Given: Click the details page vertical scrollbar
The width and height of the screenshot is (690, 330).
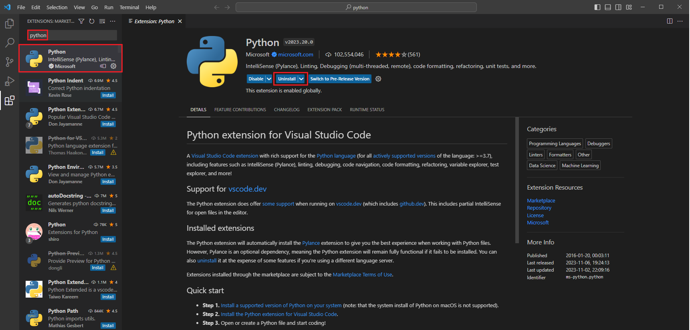Looking at the screenshot, I should [517, 180].
